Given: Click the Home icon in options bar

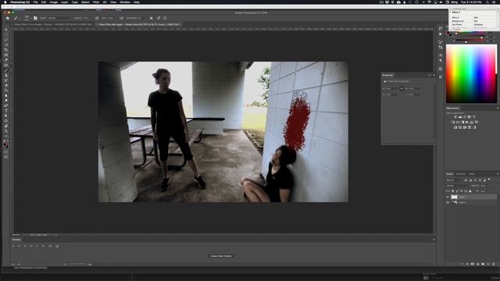Looking at the screenshot, I should [8, 18].
